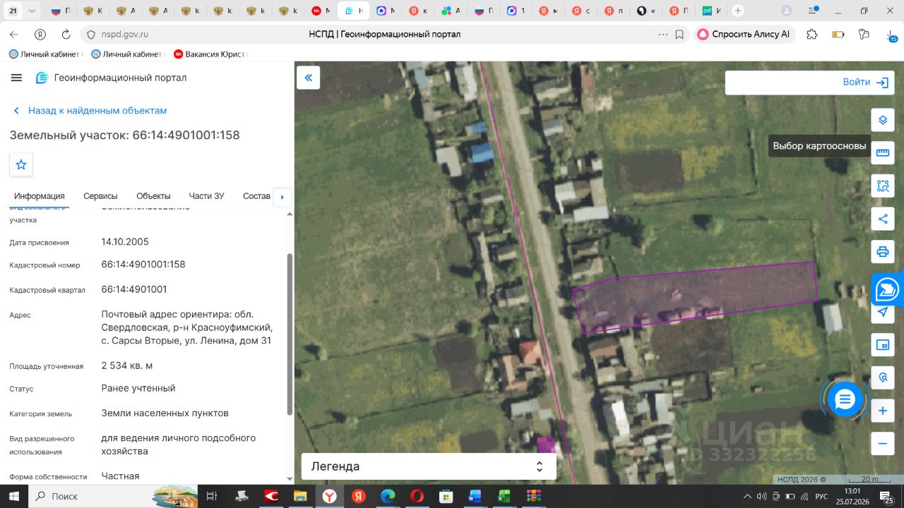Click the Геоинформационный портал logo
Screen dimensions: 904x508
coord(112,78)
